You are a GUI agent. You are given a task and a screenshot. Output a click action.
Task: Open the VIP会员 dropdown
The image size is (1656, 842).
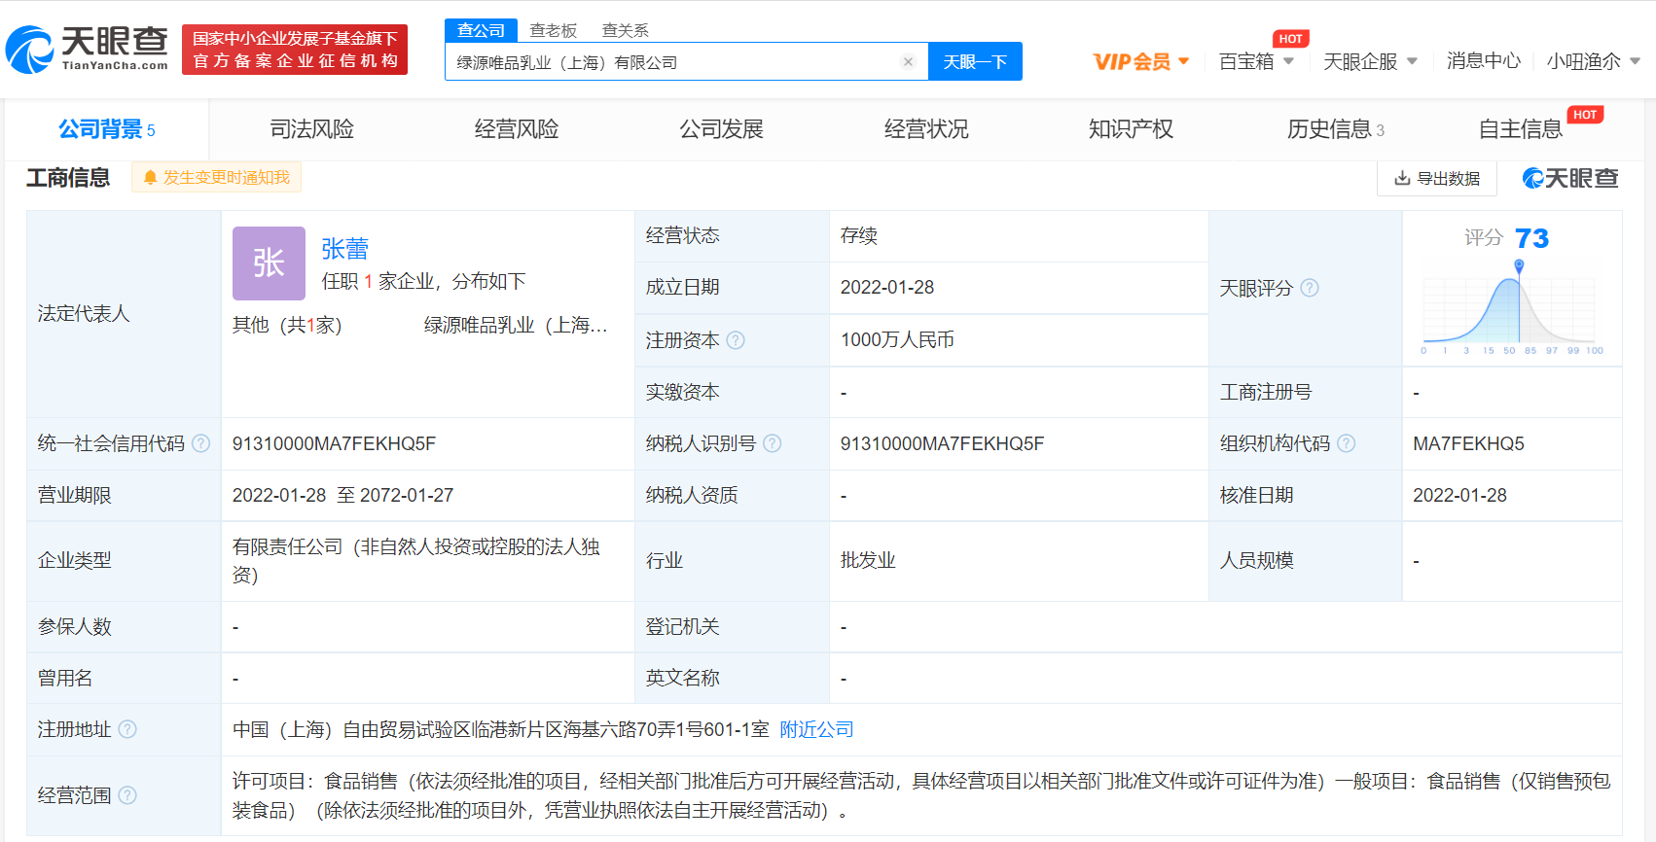tap(1141, 61)
